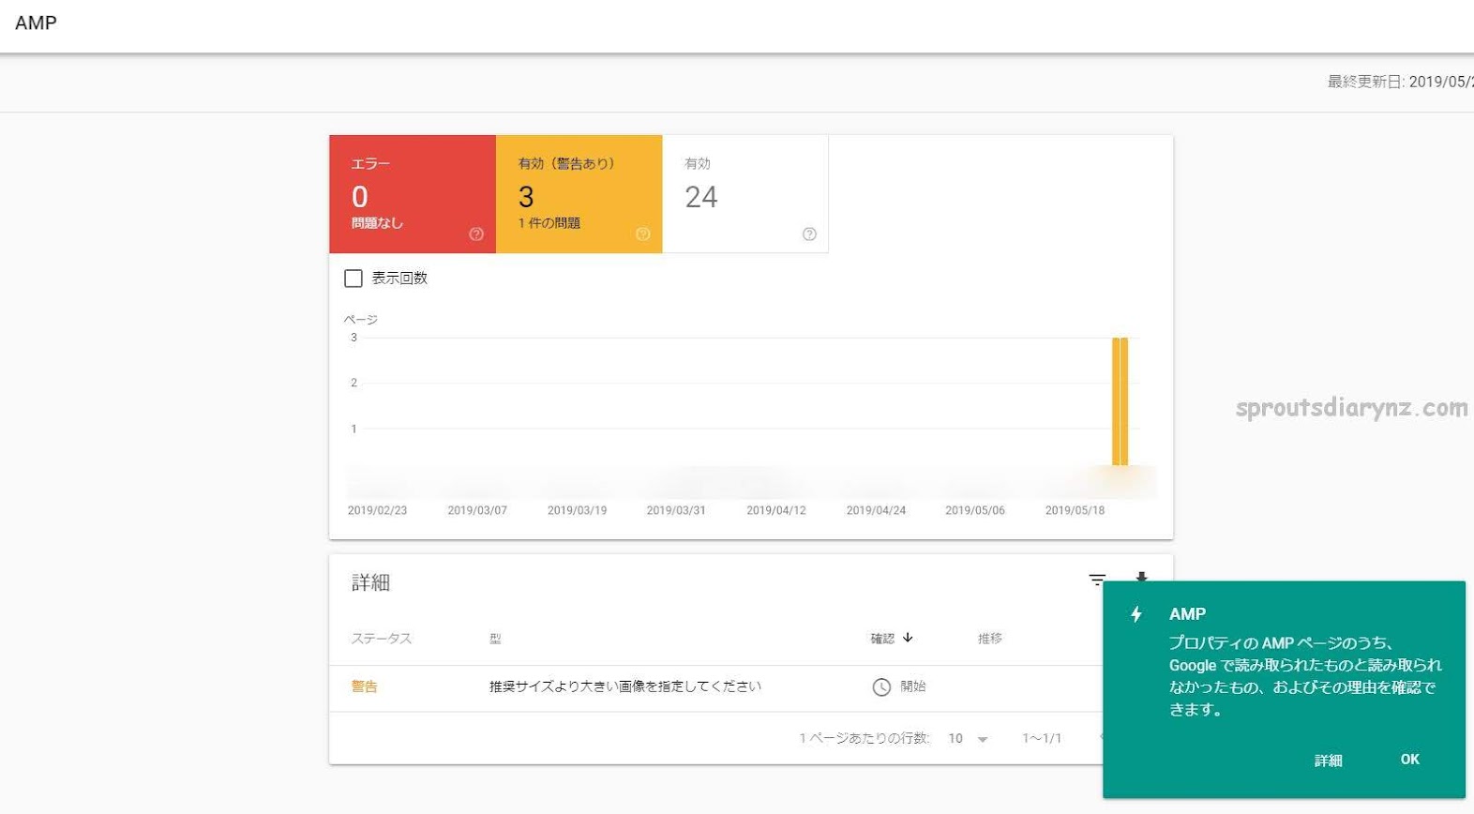The height and width of the screenshot is (814, 1474).
Task: Click the 最終更新日 last-updated text
Action: [1400, 82]
